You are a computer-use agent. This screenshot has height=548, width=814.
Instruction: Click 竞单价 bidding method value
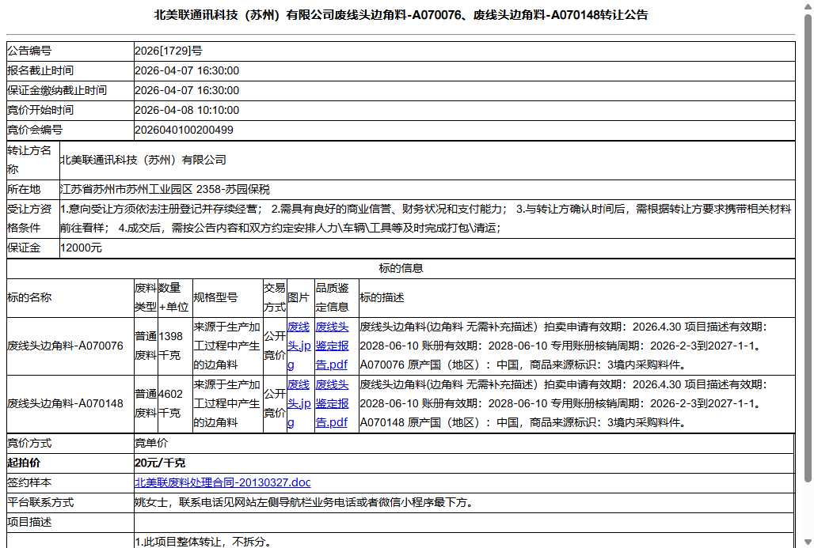click(x=151, y=443)
